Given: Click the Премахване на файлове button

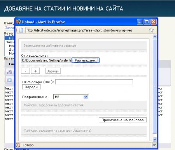Looking at the screenshot, I should coord(122,120).
